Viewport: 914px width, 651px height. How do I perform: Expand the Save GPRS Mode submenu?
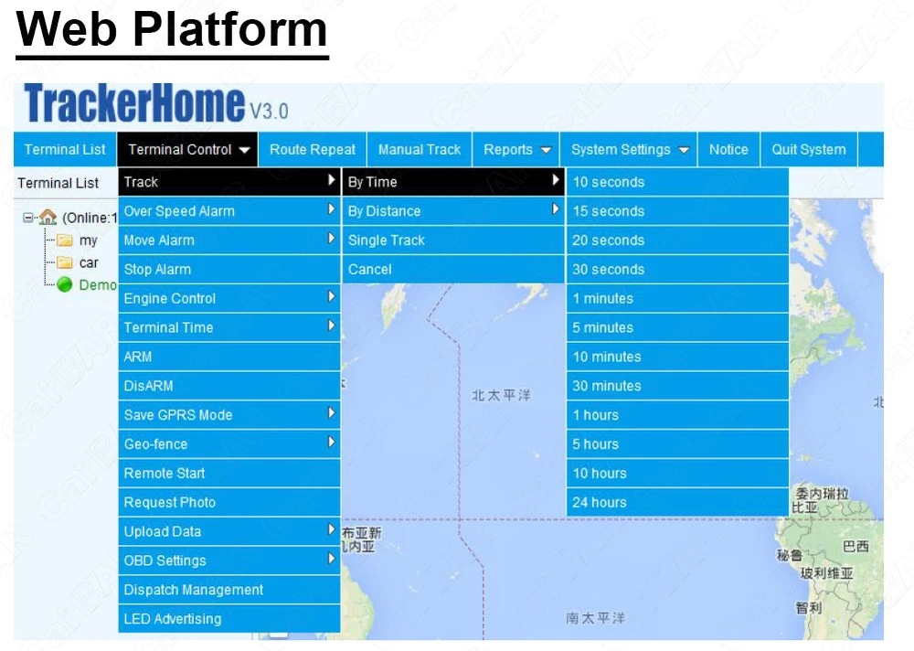pos(229,415)
